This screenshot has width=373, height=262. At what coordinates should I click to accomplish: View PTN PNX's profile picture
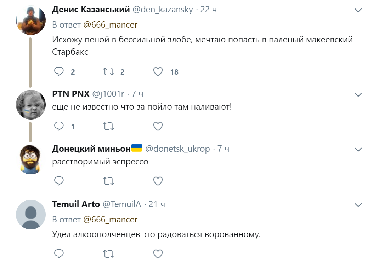click(x=31, y=104)
